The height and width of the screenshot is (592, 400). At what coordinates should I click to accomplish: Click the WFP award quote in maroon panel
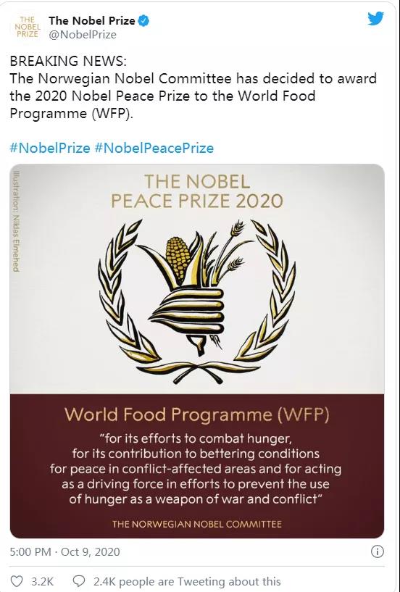click(196, 469)
